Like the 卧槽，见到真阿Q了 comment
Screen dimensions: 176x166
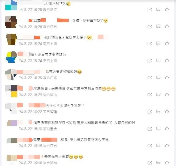[167, 26]
